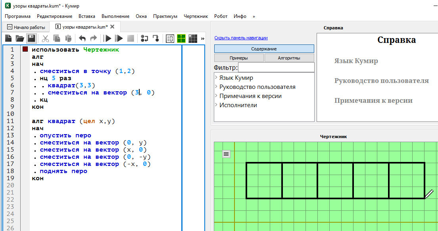
Task: Stop program execution with the square icon
Action: 131,38
